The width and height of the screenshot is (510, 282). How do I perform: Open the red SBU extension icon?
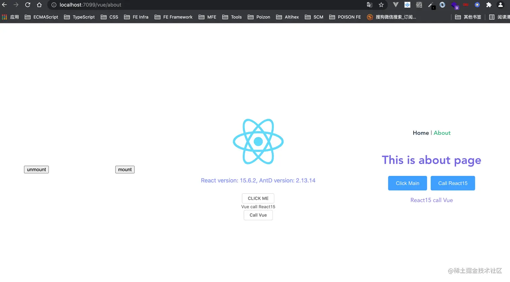click(466, 5)
